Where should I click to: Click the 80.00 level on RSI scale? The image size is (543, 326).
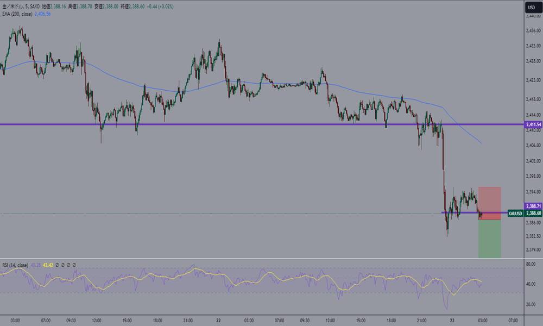[532, 264]
